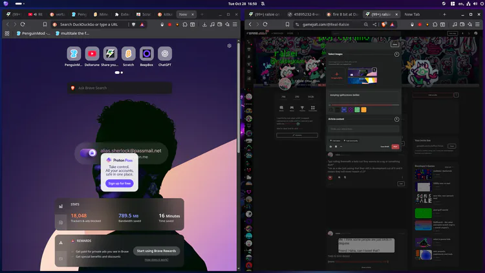Click Save draft in post editor
This screenshot has height=273, width=485.
385,146
